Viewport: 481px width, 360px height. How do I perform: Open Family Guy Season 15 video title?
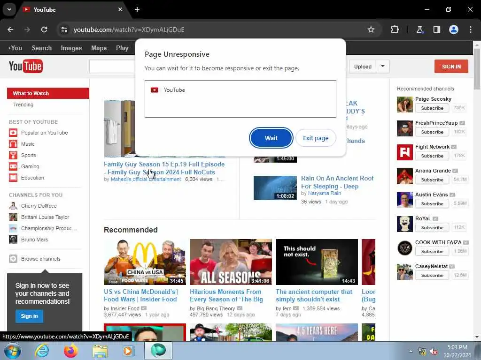[x=164, y=168]
